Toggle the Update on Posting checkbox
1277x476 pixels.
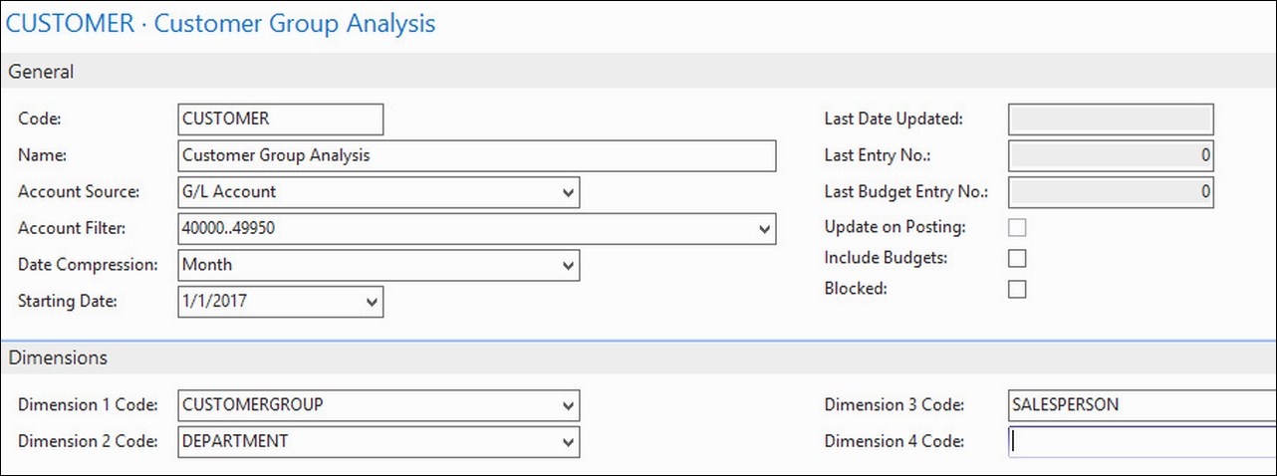tap(1017, 227)
